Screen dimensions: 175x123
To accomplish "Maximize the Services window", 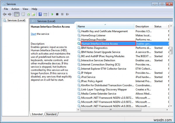I will (162, 4).
